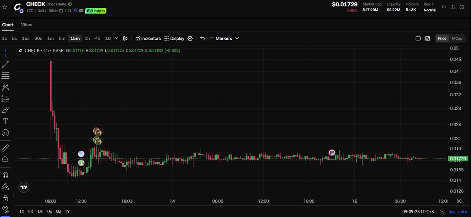Click the card icon next to profile icon
Image resolution: width=471 pixels, height=217 pixels.
pos(81,11)
